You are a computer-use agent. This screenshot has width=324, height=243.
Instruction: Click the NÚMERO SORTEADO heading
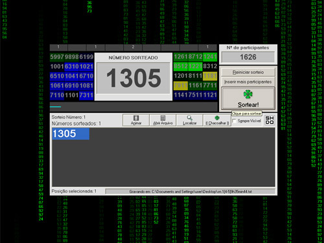[133, 58]
